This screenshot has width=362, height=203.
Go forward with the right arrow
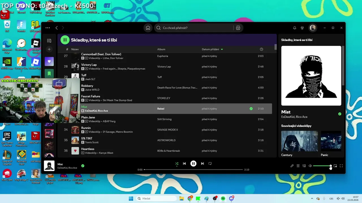coord(63,28)
